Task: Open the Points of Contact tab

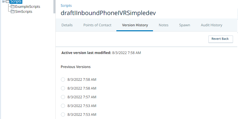Action: [x=97, y=25]
